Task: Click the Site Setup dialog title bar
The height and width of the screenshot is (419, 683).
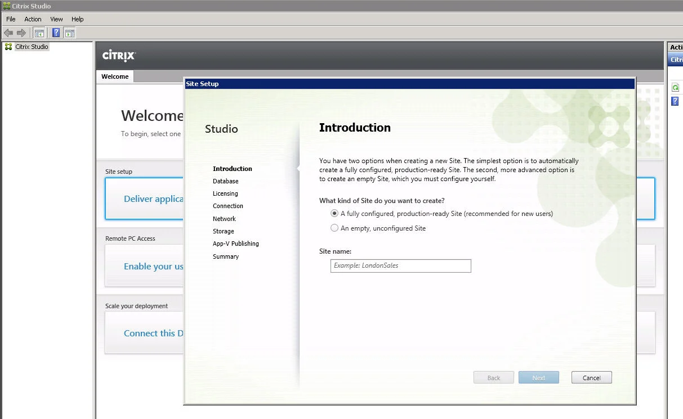Action: coord(409,84)
